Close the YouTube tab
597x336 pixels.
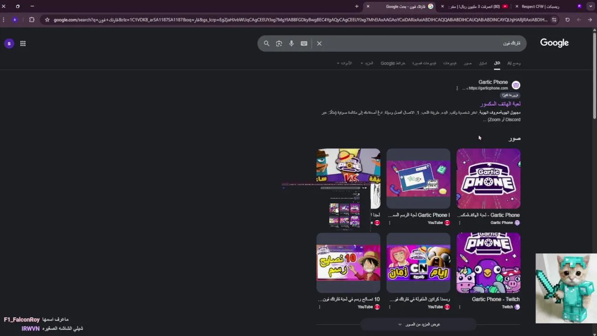click(443, 7)
